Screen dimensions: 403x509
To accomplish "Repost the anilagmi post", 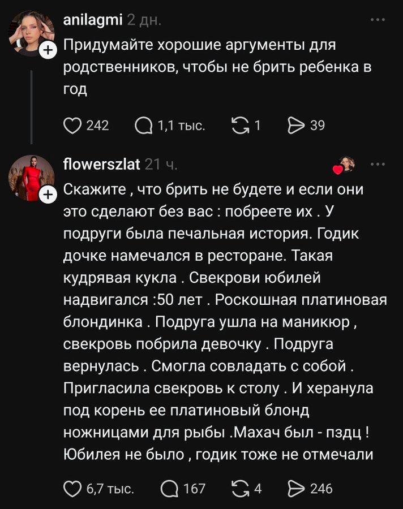I will (242, 126).
